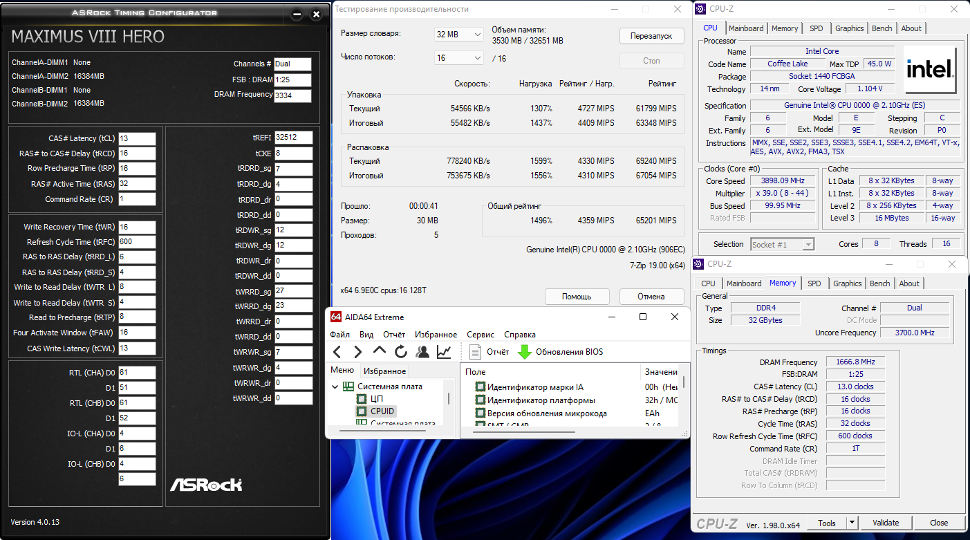Open the Сервис menu in AIDA64

pyautogui.click(x=480, y=335)
